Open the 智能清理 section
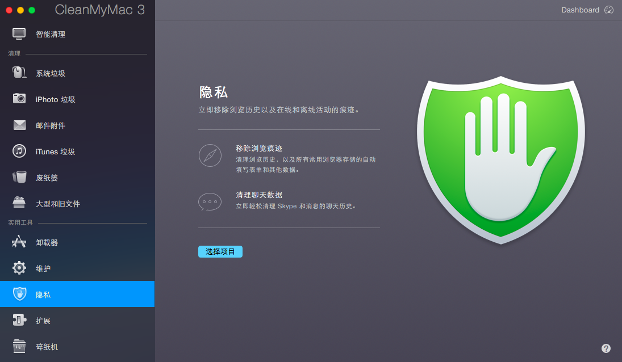Screen dimensions: 622x362 point(77,34)
